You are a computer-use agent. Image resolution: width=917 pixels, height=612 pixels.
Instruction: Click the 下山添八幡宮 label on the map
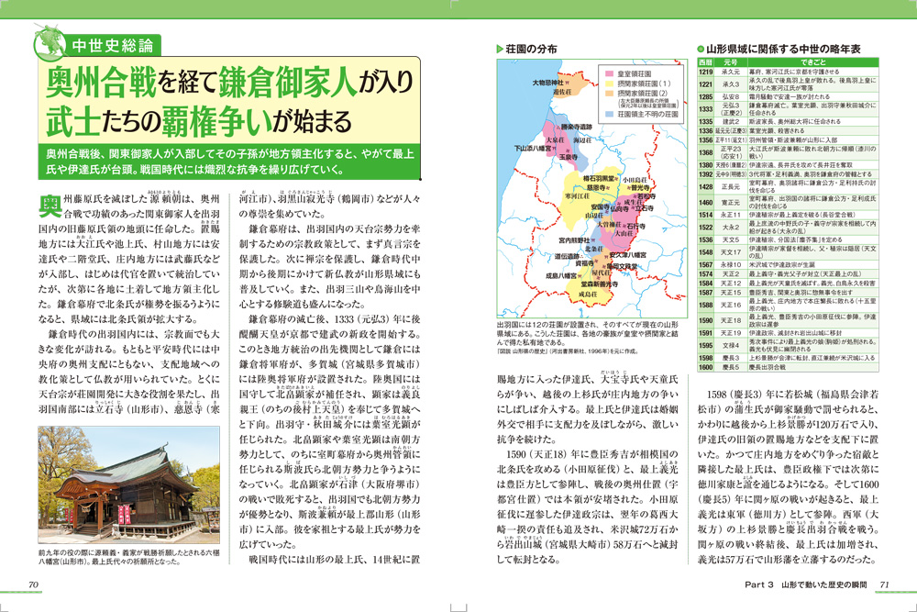pyautogui.click(x=532, y=149)
